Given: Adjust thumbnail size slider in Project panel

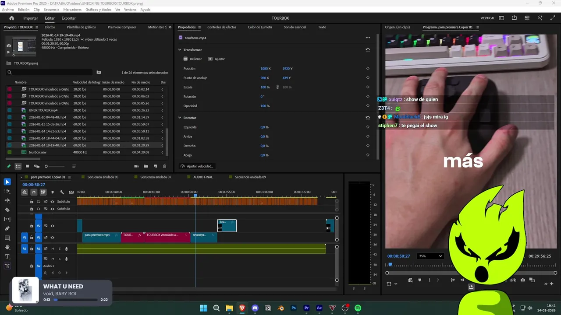Looking at the screenshot, I should tap(55, 166).
